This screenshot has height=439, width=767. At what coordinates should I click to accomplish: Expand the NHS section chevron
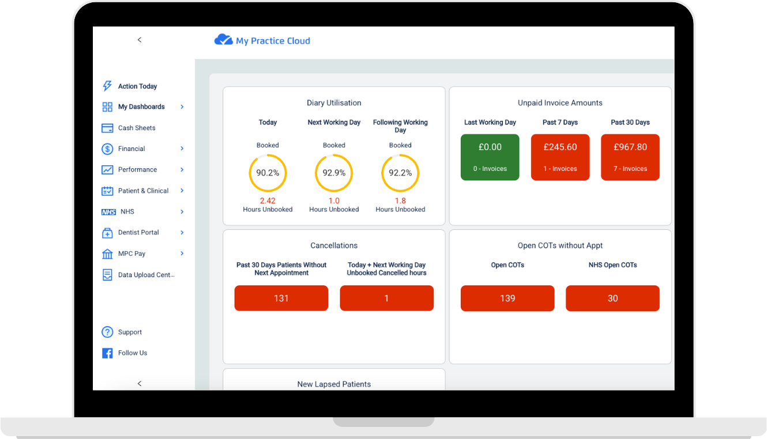click(x=182, y=212)
